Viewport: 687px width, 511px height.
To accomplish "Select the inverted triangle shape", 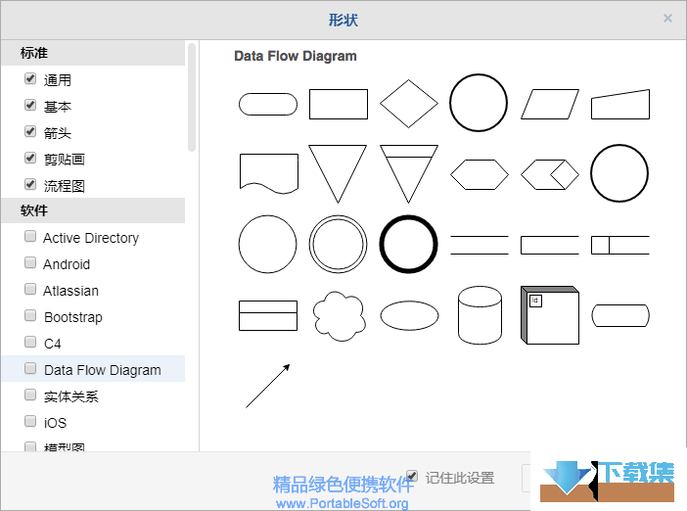I will point(338,174).
